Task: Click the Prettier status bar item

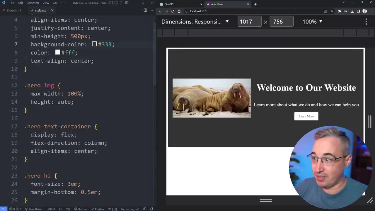Action: [98, 209]
